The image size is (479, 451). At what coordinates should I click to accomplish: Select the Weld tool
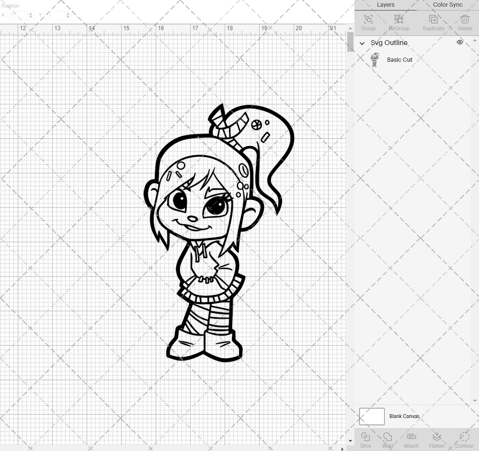point(387,439)
